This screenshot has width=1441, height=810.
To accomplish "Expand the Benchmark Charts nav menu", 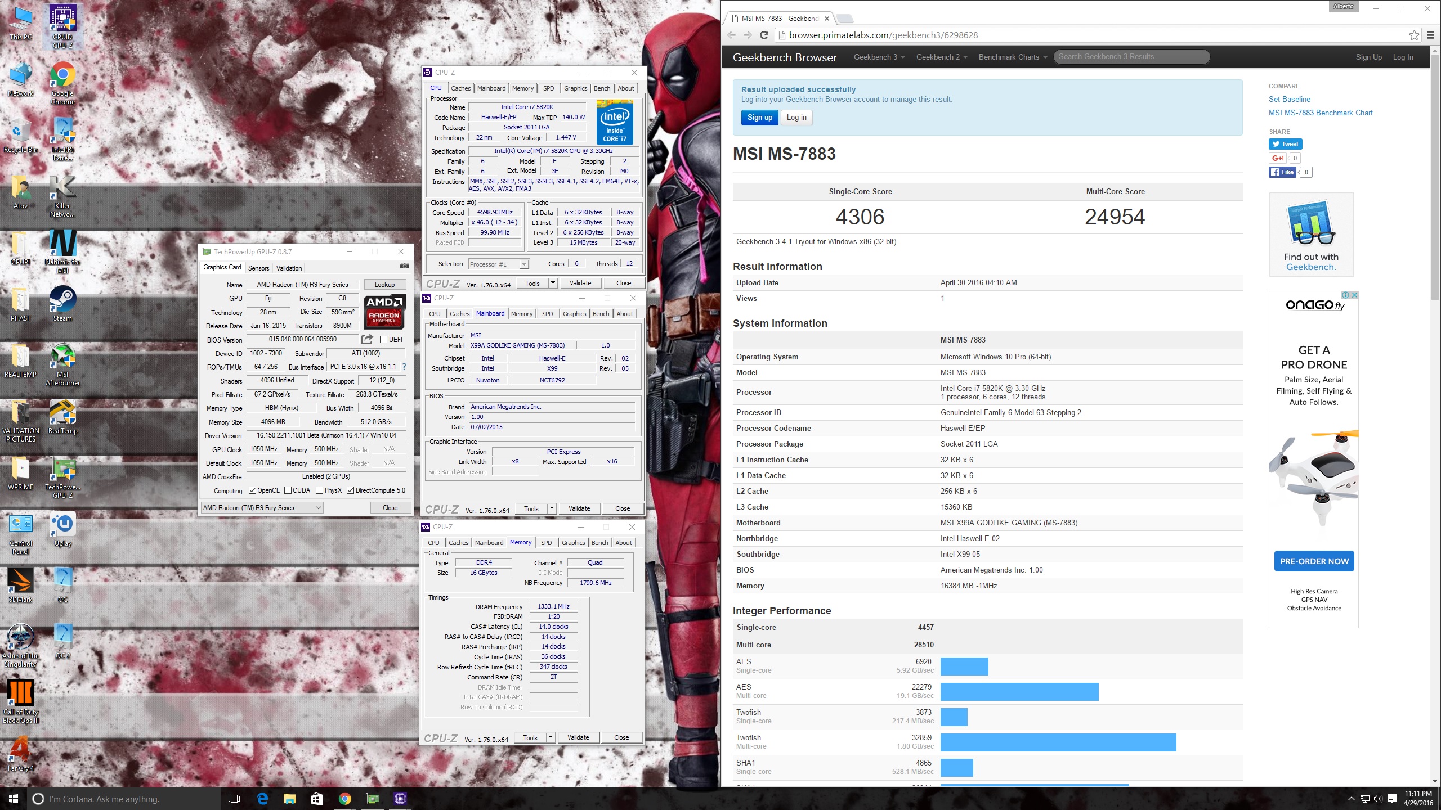I will tap(1013, 57).
